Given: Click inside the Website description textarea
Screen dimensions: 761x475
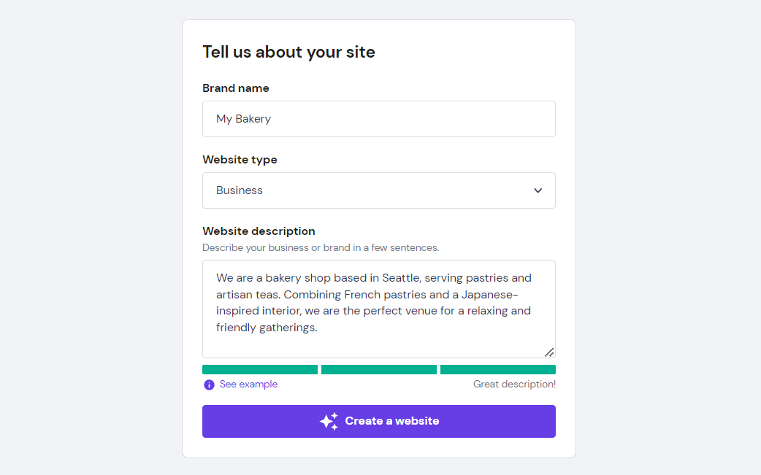Looking at the screenshot, I should 378,309.
